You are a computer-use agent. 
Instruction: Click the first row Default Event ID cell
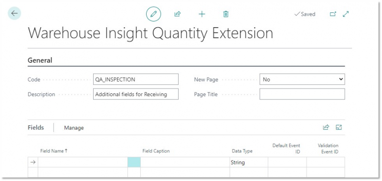287,162
